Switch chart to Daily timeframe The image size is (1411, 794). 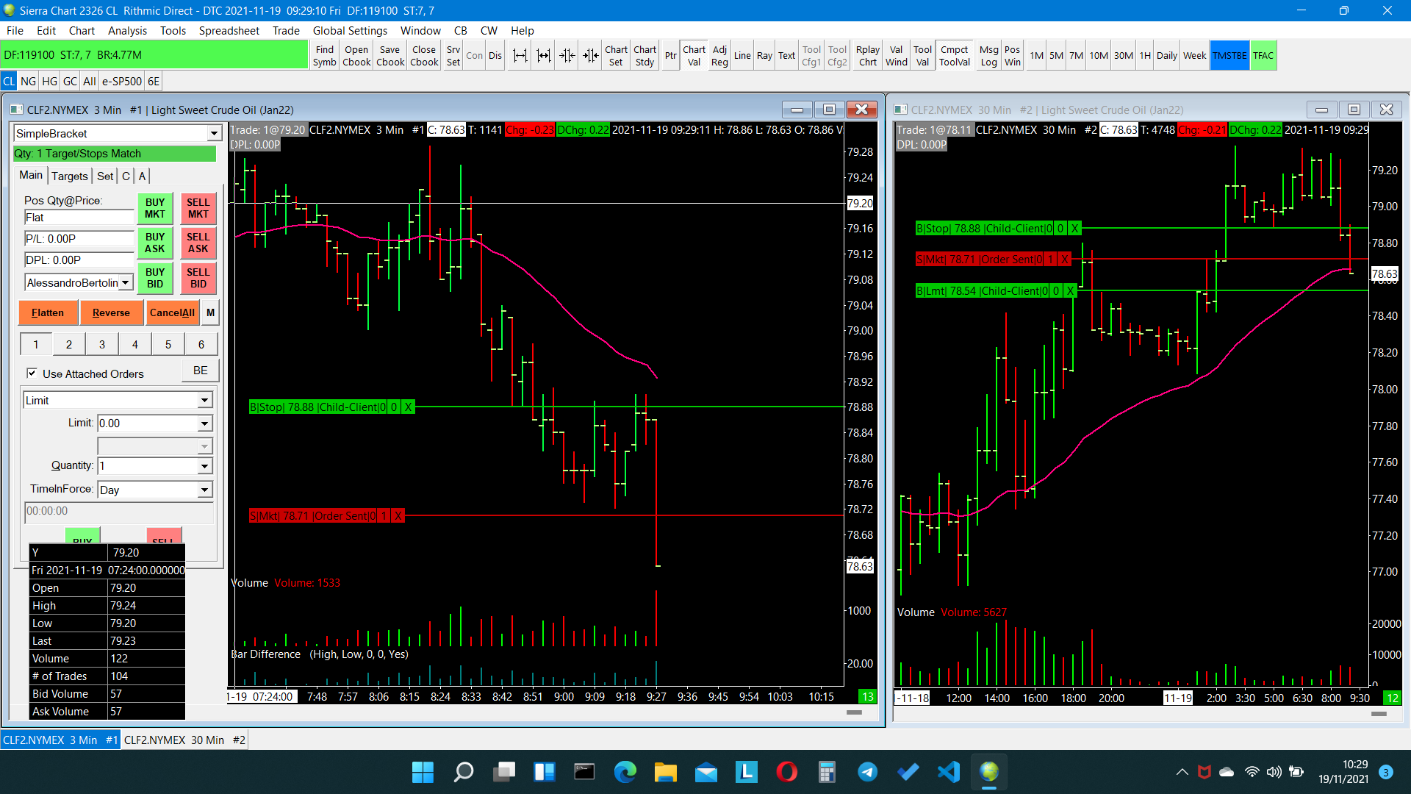tap(1166, 56)
